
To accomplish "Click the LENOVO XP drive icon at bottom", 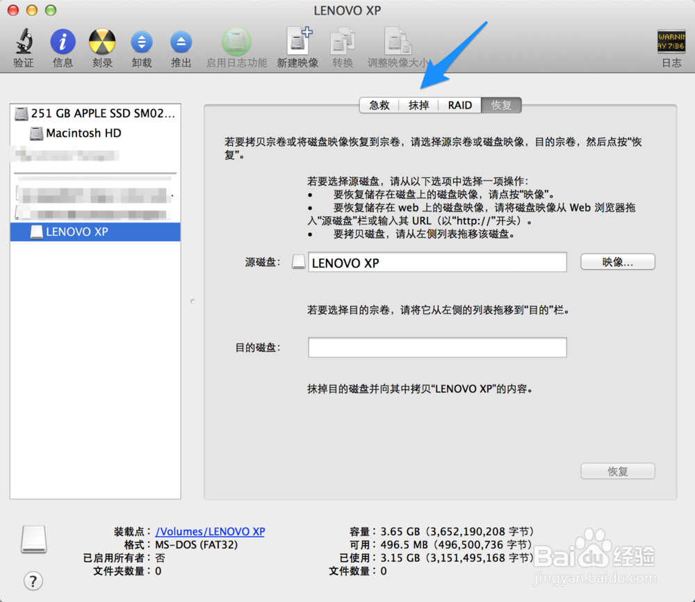I will point(33,539).
